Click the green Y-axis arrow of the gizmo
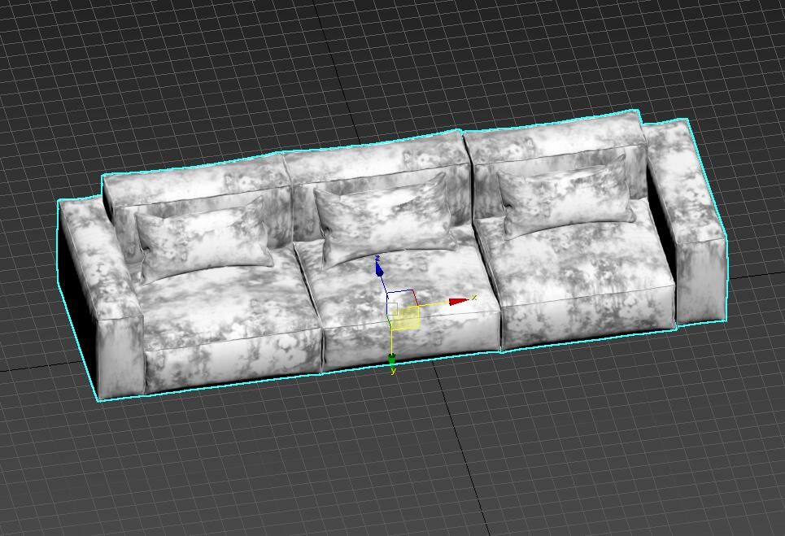Screen dimensions: 785x536 [x=392, y=359]
